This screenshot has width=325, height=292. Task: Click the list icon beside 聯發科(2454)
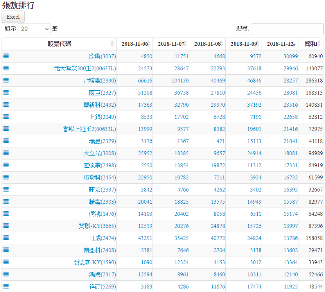[6, 177]
